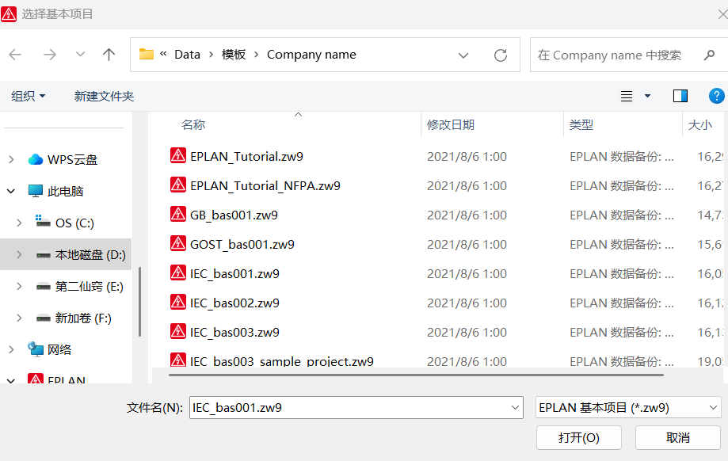The height and width of the screenshot is (461, 728).
Task: Click the GB_bas001.zw9 file icon
Action: (177, 214)
